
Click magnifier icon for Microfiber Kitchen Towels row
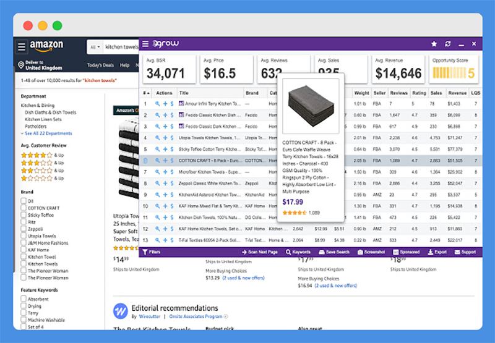click(157, 172)
